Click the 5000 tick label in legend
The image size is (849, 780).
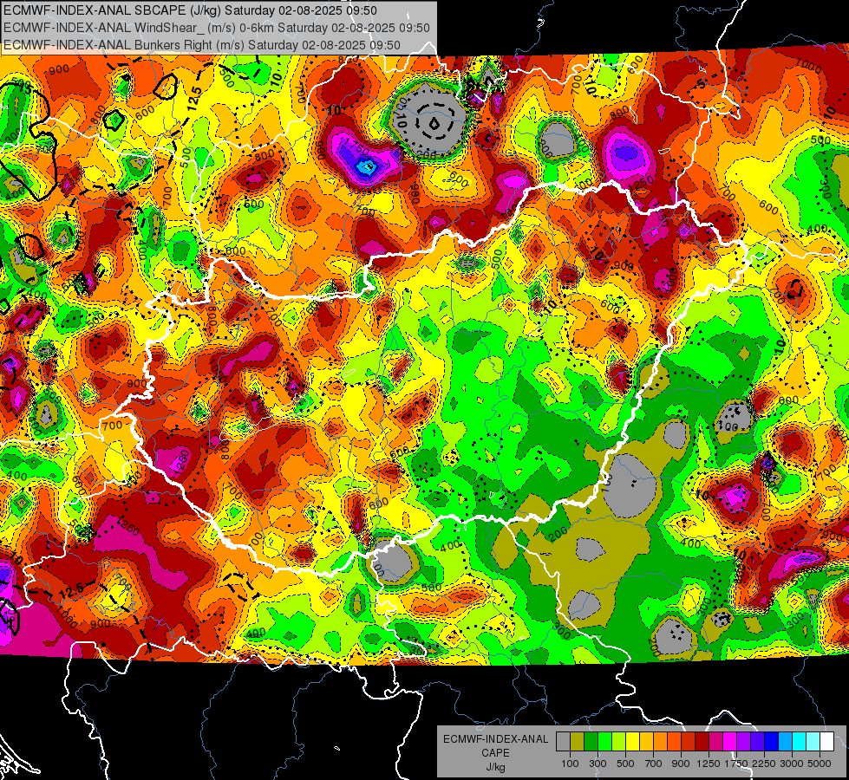click(x=820, y=764)
